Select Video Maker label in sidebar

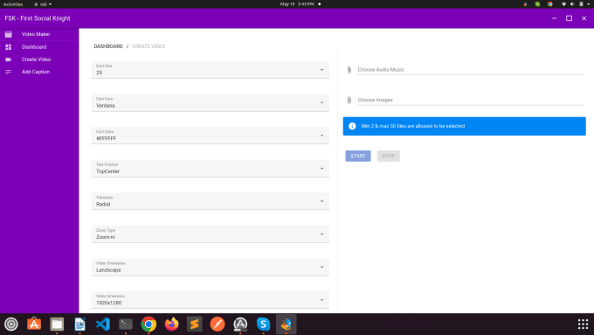click(36, 34)
